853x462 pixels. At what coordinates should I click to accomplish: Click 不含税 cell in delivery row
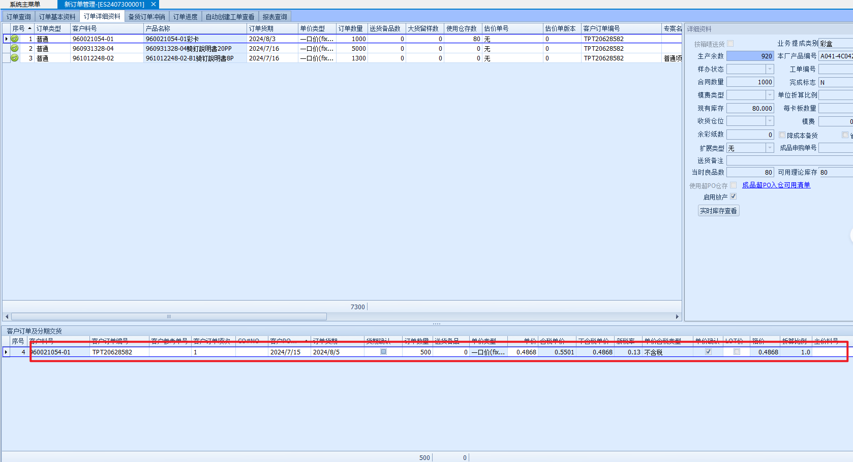click(667, 352)
